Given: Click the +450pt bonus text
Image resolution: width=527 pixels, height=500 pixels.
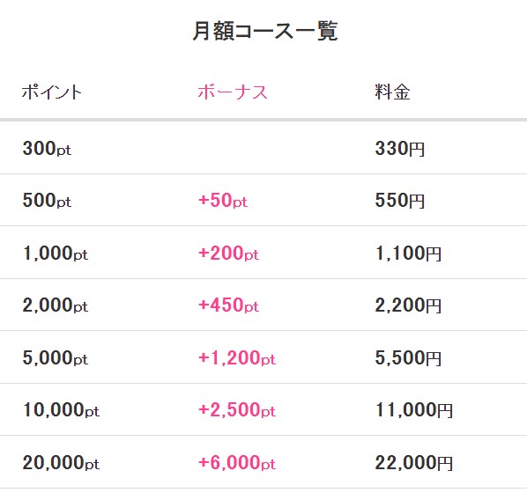Looking at the screenshot, I should [x=228, y=305].
